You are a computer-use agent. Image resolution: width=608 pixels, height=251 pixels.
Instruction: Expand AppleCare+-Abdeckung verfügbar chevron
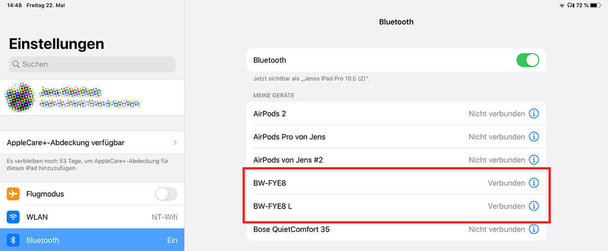[x=175, y=143]
